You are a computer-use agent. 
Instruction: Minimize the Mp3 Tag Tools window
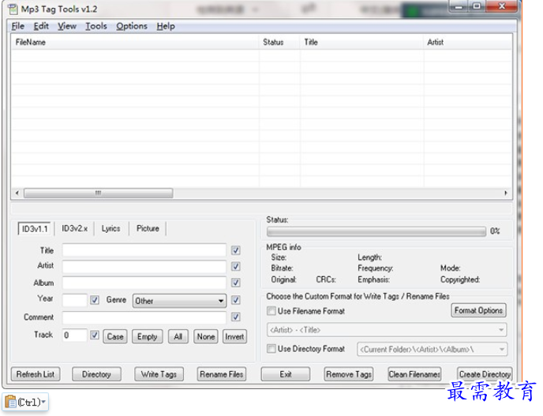[x=459, y=6]
